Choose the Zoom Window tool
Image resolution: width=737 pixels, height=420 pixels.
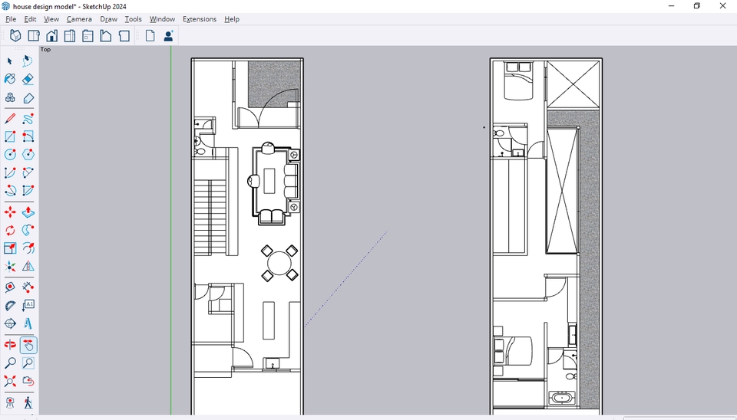[x=28, y=363]
